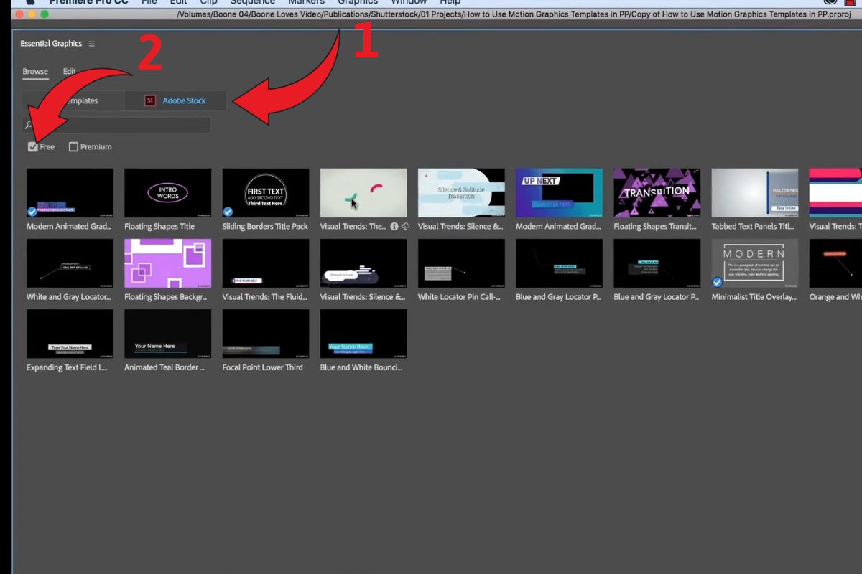862x574 pixels.
Task: Select the Silence & Solitude Transition thumbnail
Action: pyautogui.click(x=461, y=193)
